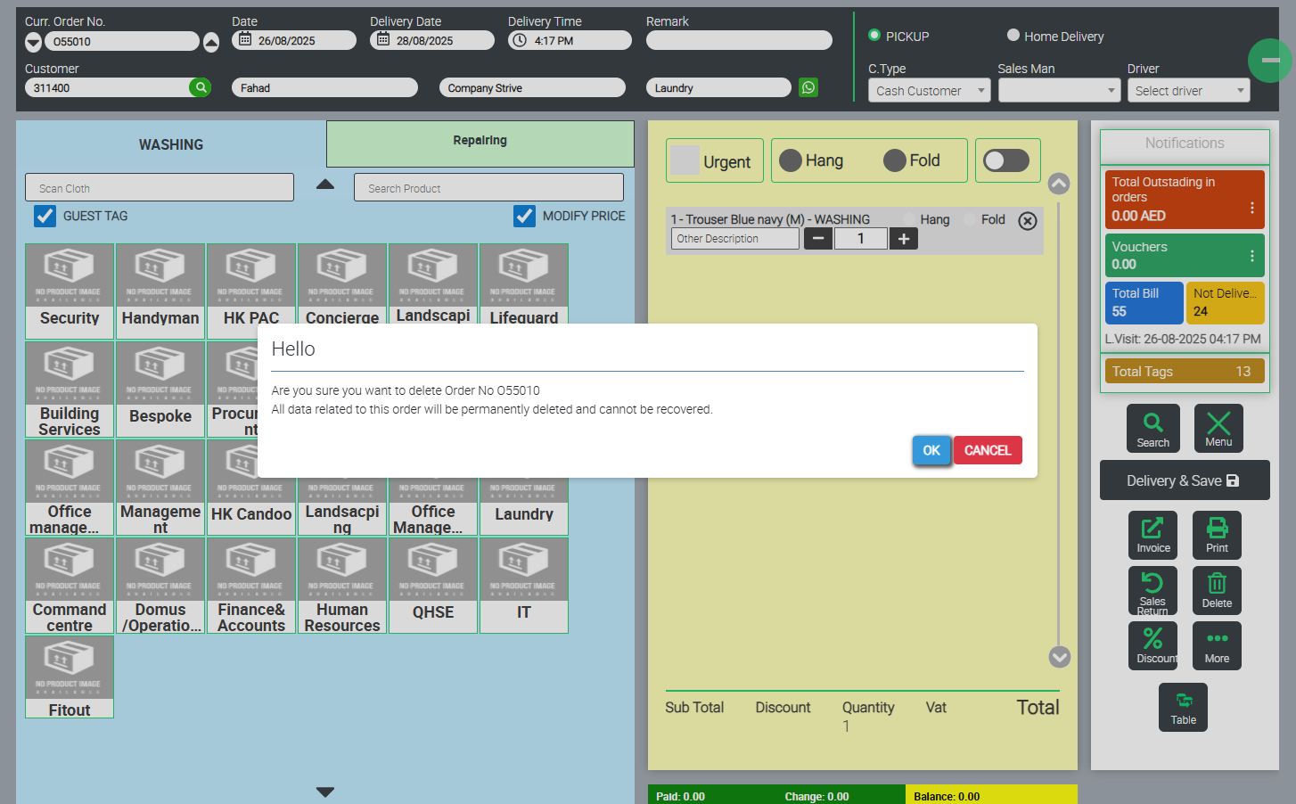
Task: Open the Discount percent icon
Action: coord(1152,645)
